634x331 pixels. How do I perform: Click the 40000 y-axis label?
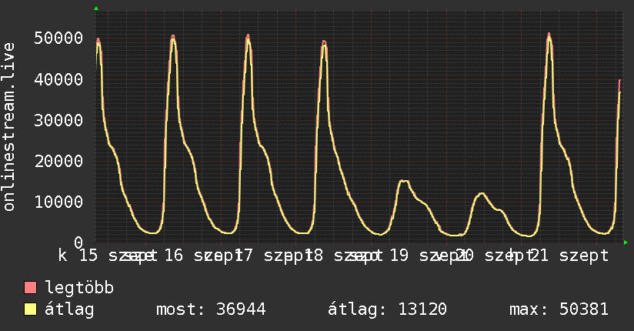tap(58, 79)
